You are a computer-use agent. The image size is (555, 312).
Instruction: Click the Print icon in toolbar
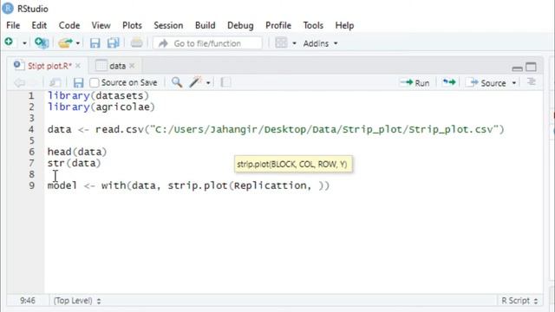(x=136, y=43)
